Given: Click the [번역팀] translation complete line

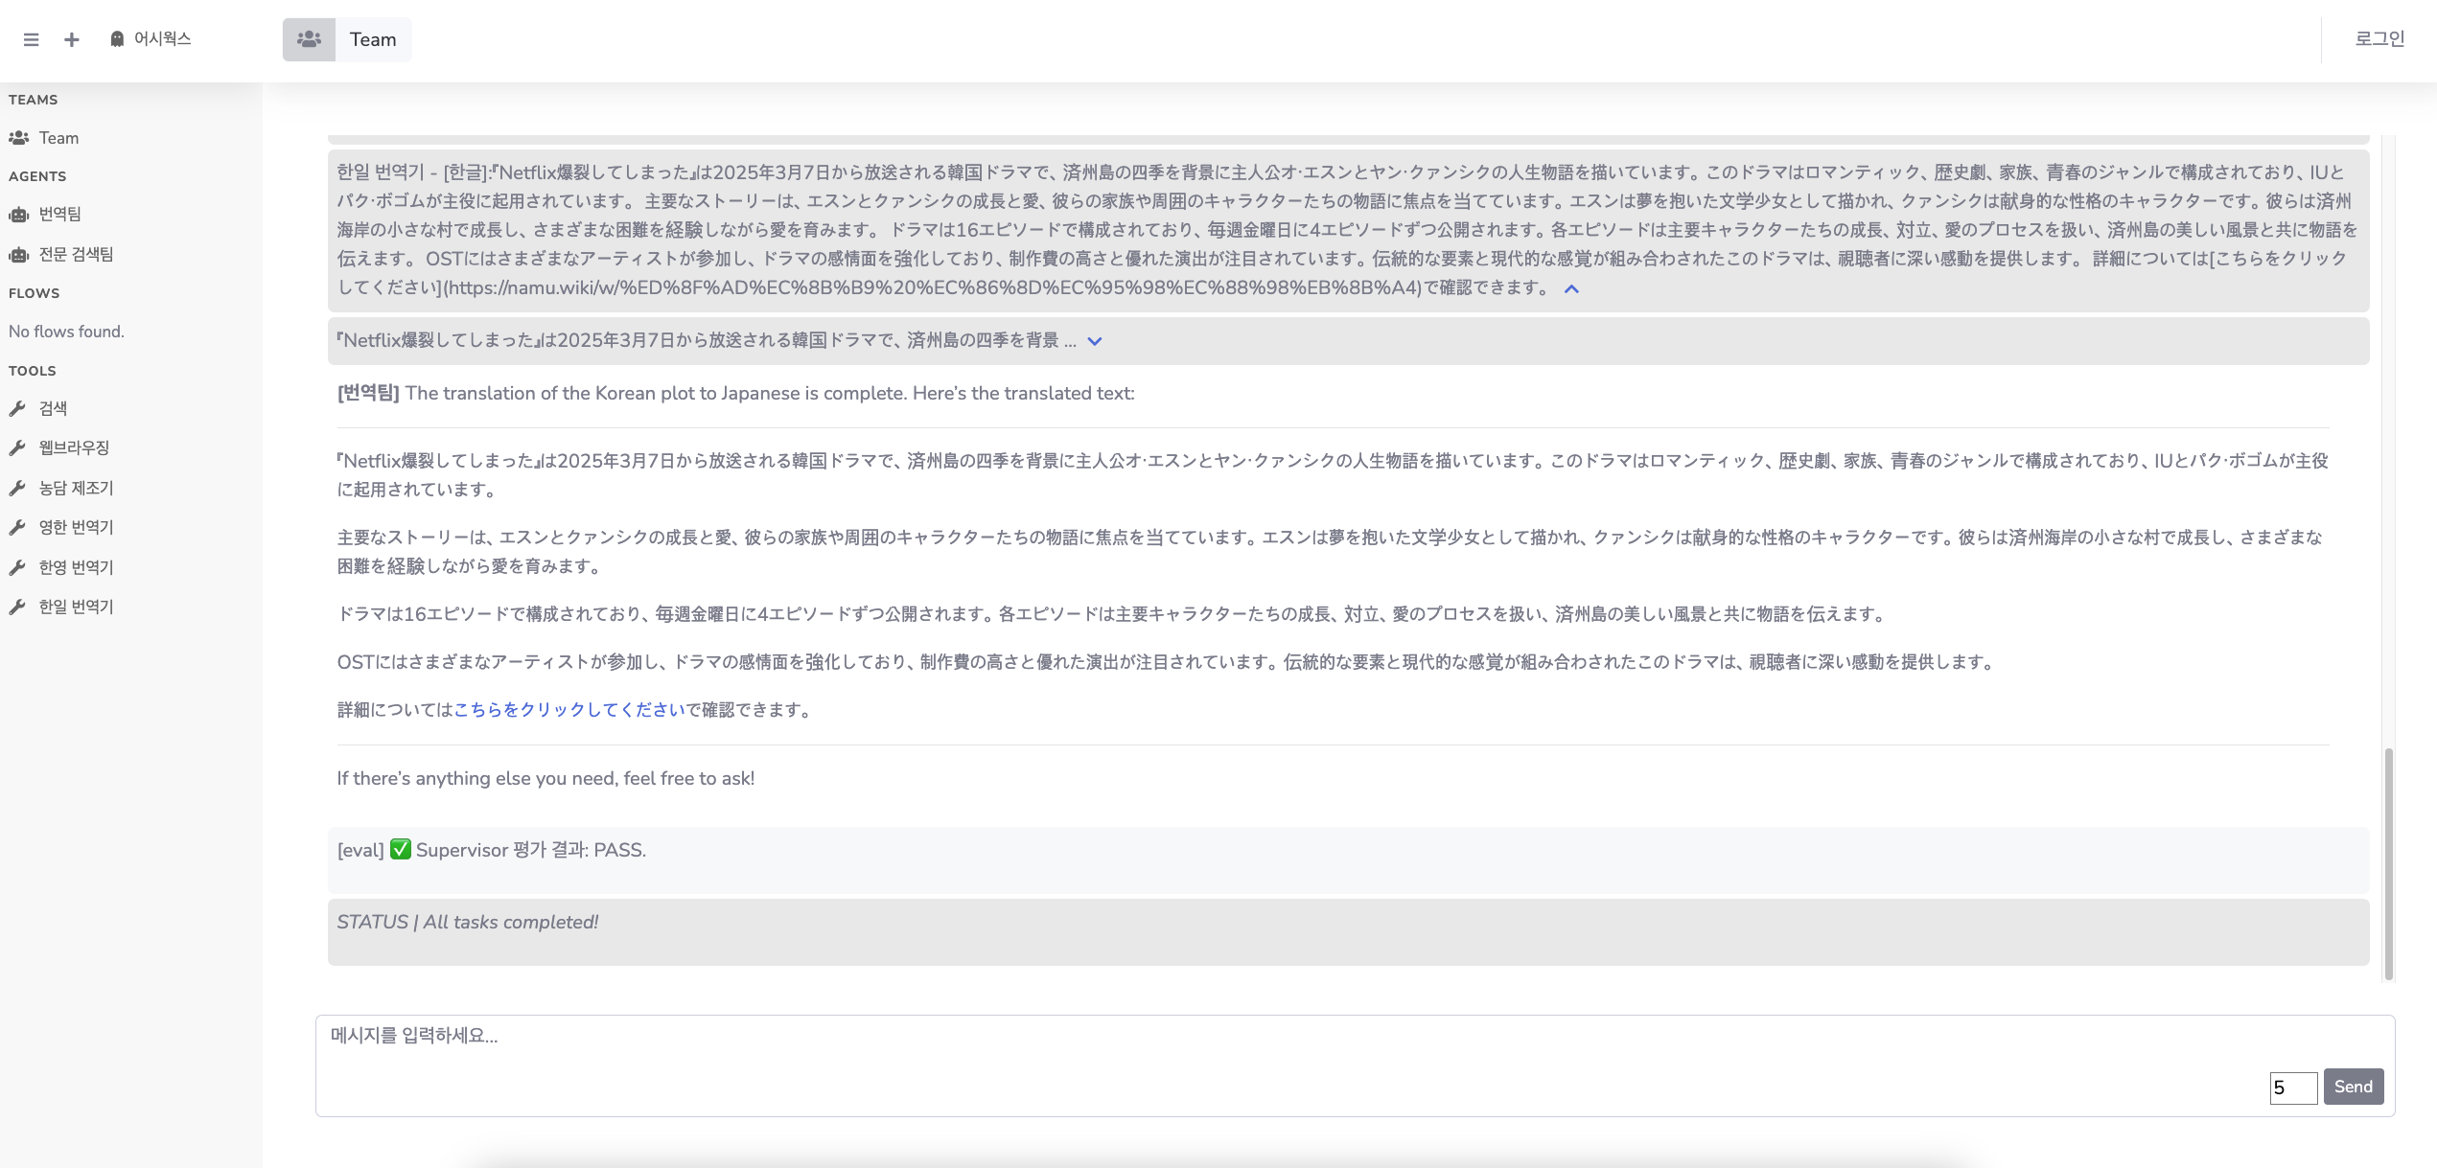Looking at the screenshot, I should [735, 393].
